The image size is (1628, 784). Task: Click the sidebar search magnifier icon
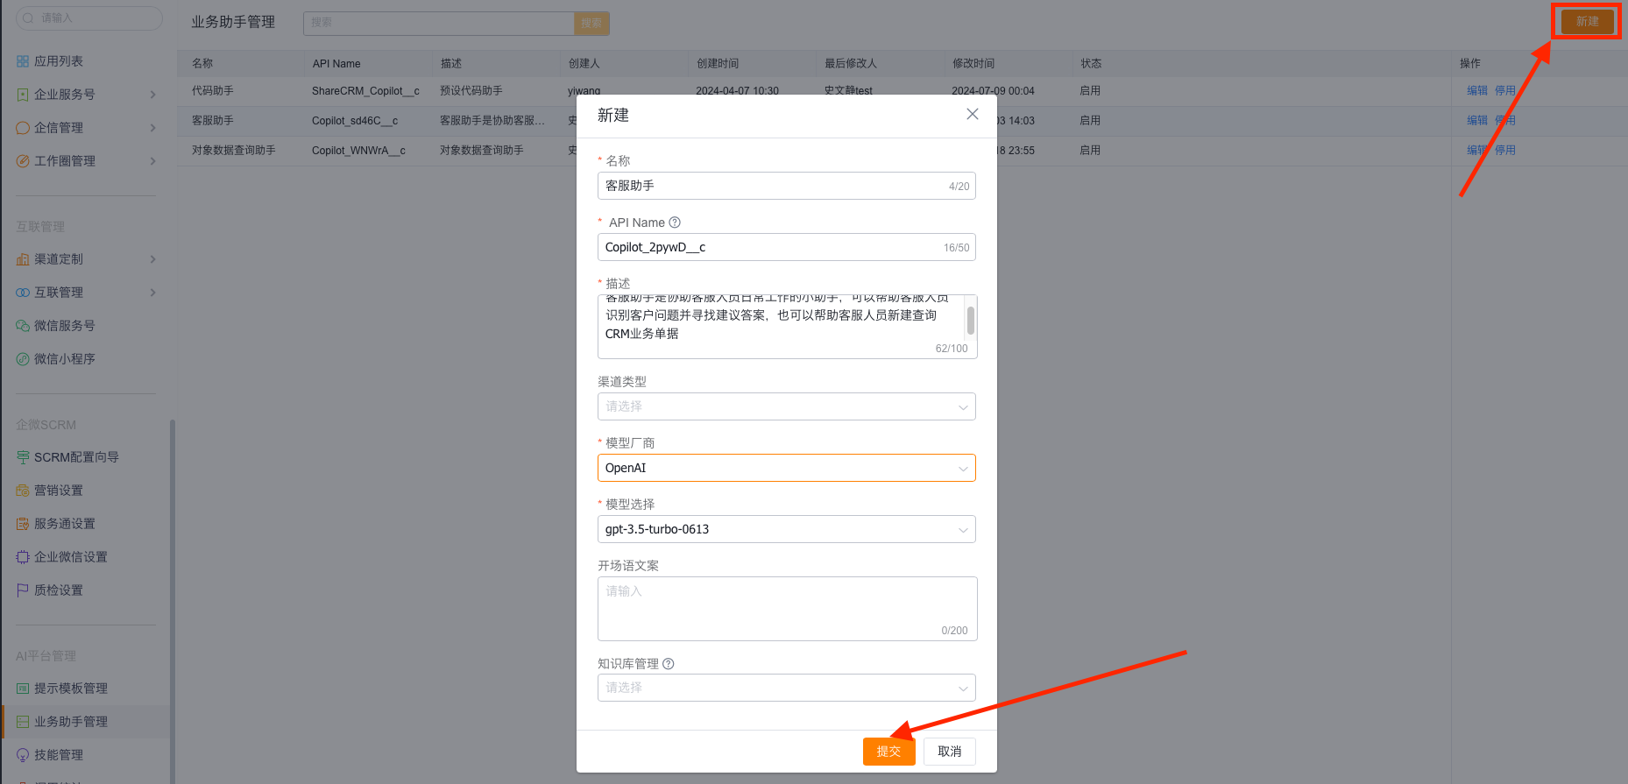[28, 18]
